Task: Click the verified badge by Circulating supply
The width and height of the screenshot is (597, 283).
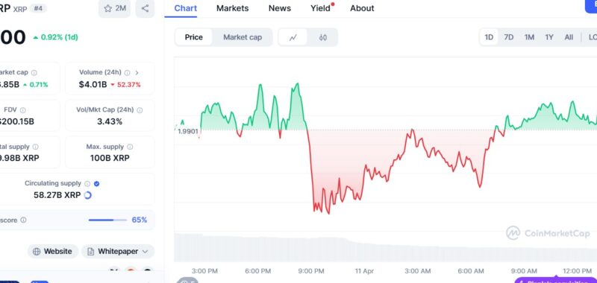Action: [x=97, y=183]
